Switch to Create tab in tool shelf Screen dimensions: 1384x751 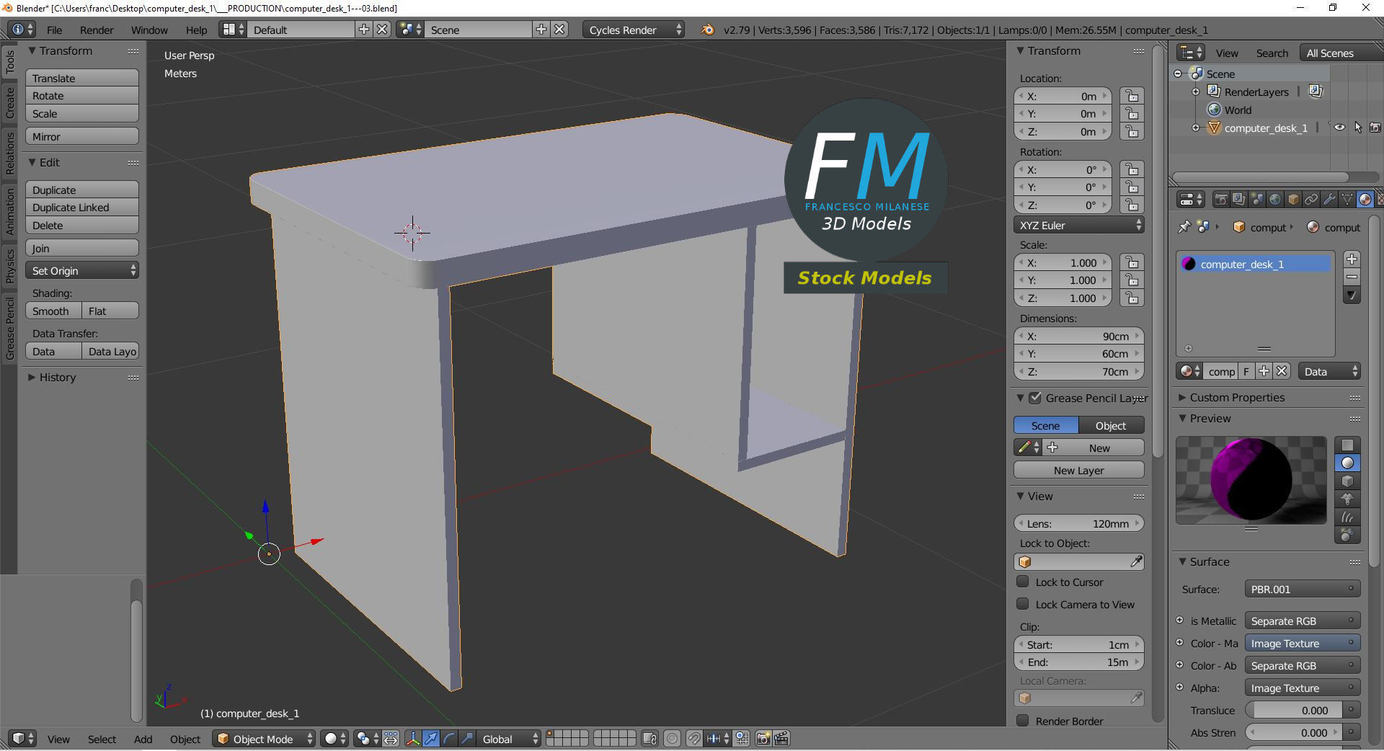(x=10, y=102)
